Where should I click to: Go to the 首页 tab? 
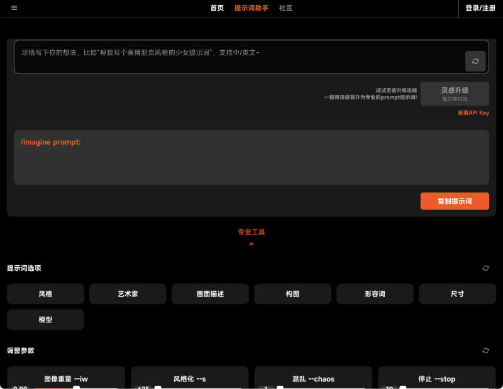click(217, 8)
